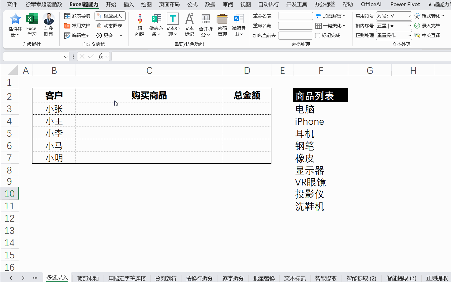Select the VR眼镜 product cell
The image size is (451, 282).
click(321, 182)
